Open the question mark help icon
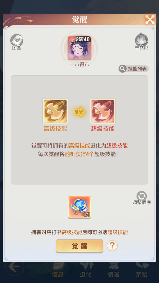The image size is (159, 283). [112, 245]
